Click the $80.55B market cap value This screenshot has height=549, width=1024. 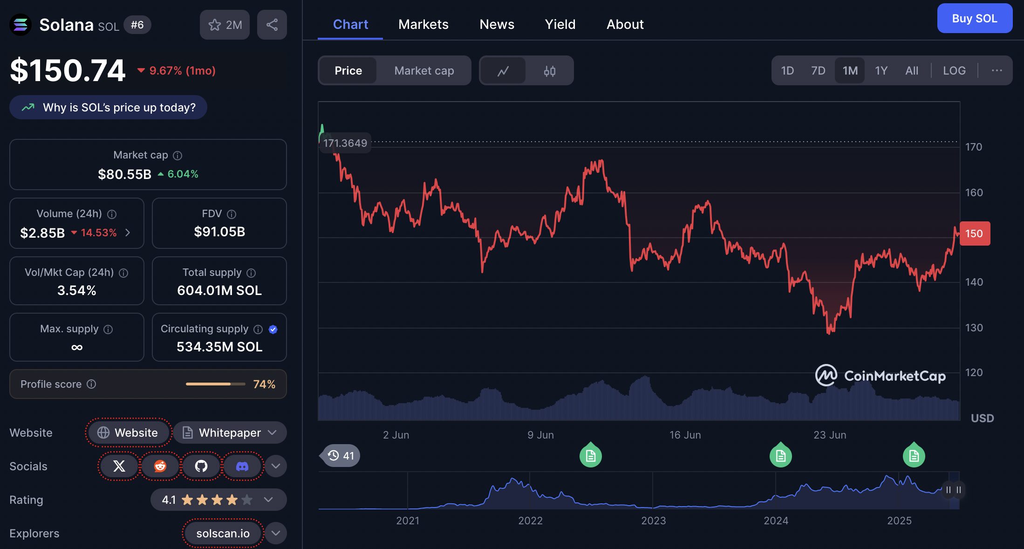tap(124, 174)
